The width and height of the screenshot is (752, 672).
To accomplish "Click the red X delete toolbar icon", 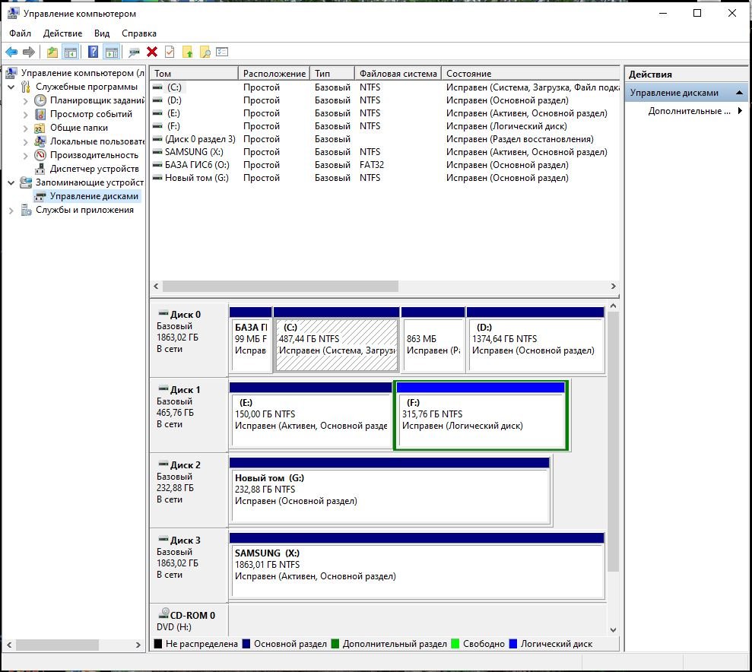I will click(152, 52).
